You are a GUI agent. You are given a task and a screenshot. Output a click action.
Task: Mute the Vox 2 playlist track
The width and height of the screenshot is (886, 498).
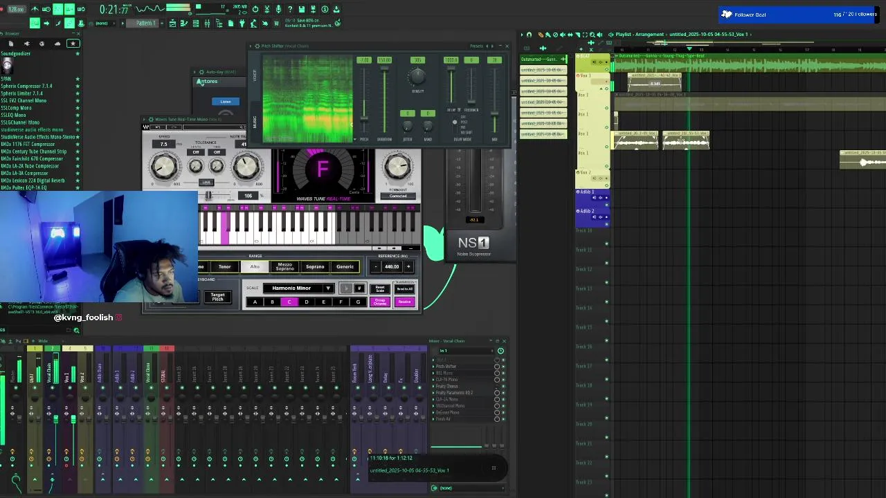coord(606,185)
